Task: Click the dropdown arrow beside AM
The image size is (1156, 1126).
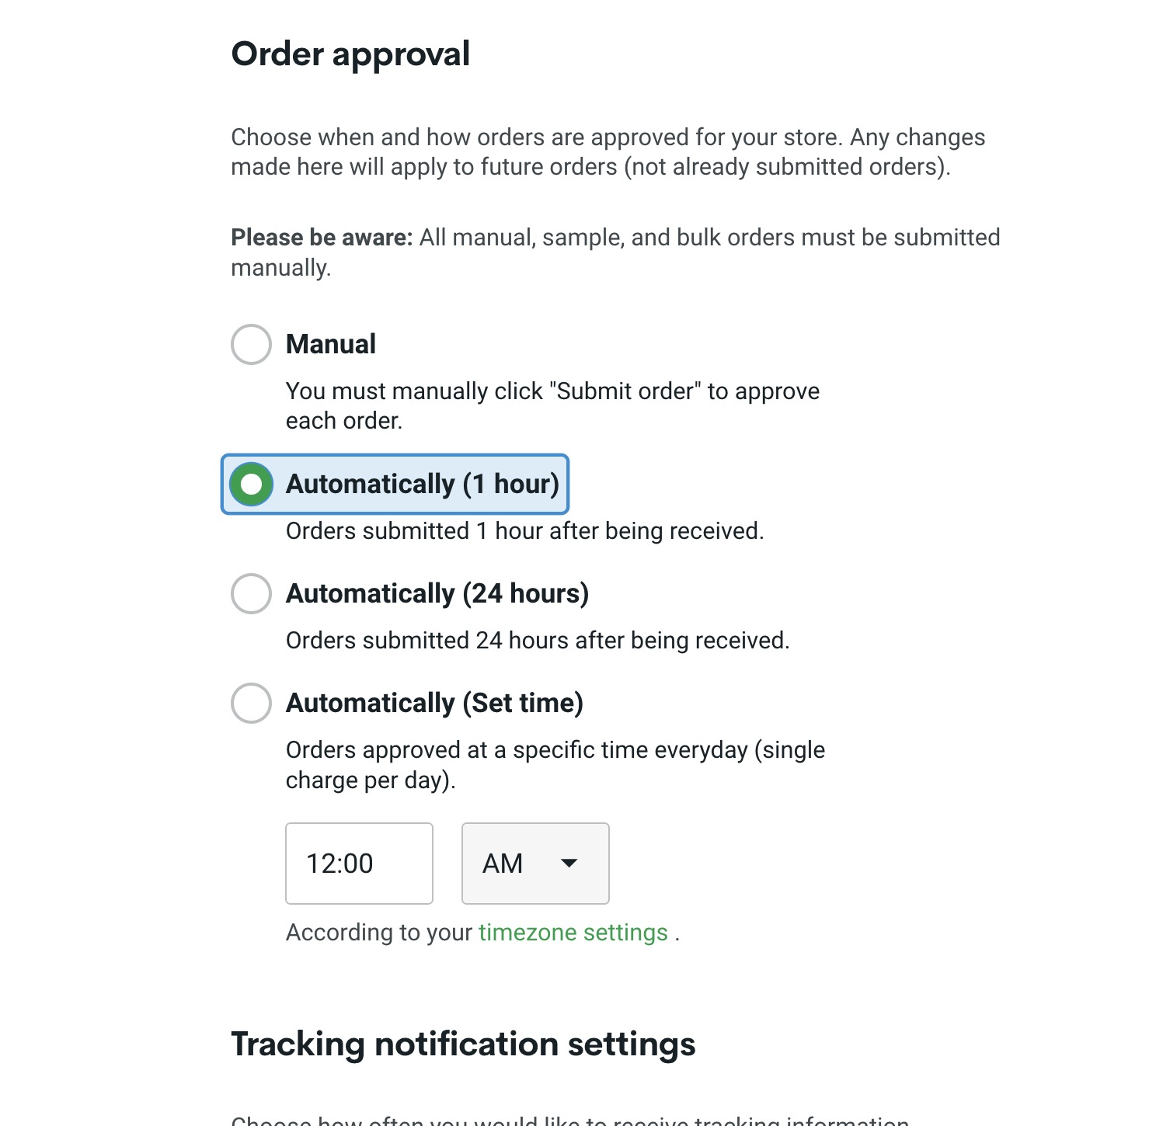Action: click(570, 864)
